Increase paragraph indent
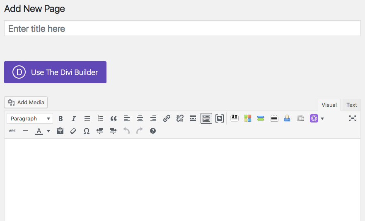 click(113, 131)
